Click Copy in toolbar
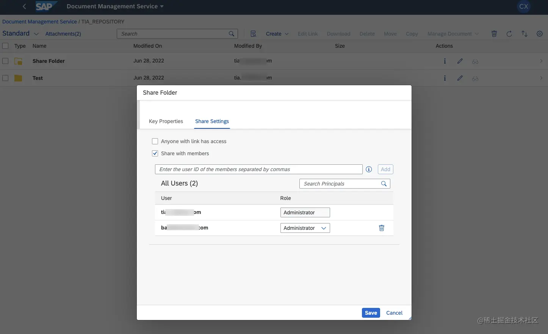 point(412,34)
